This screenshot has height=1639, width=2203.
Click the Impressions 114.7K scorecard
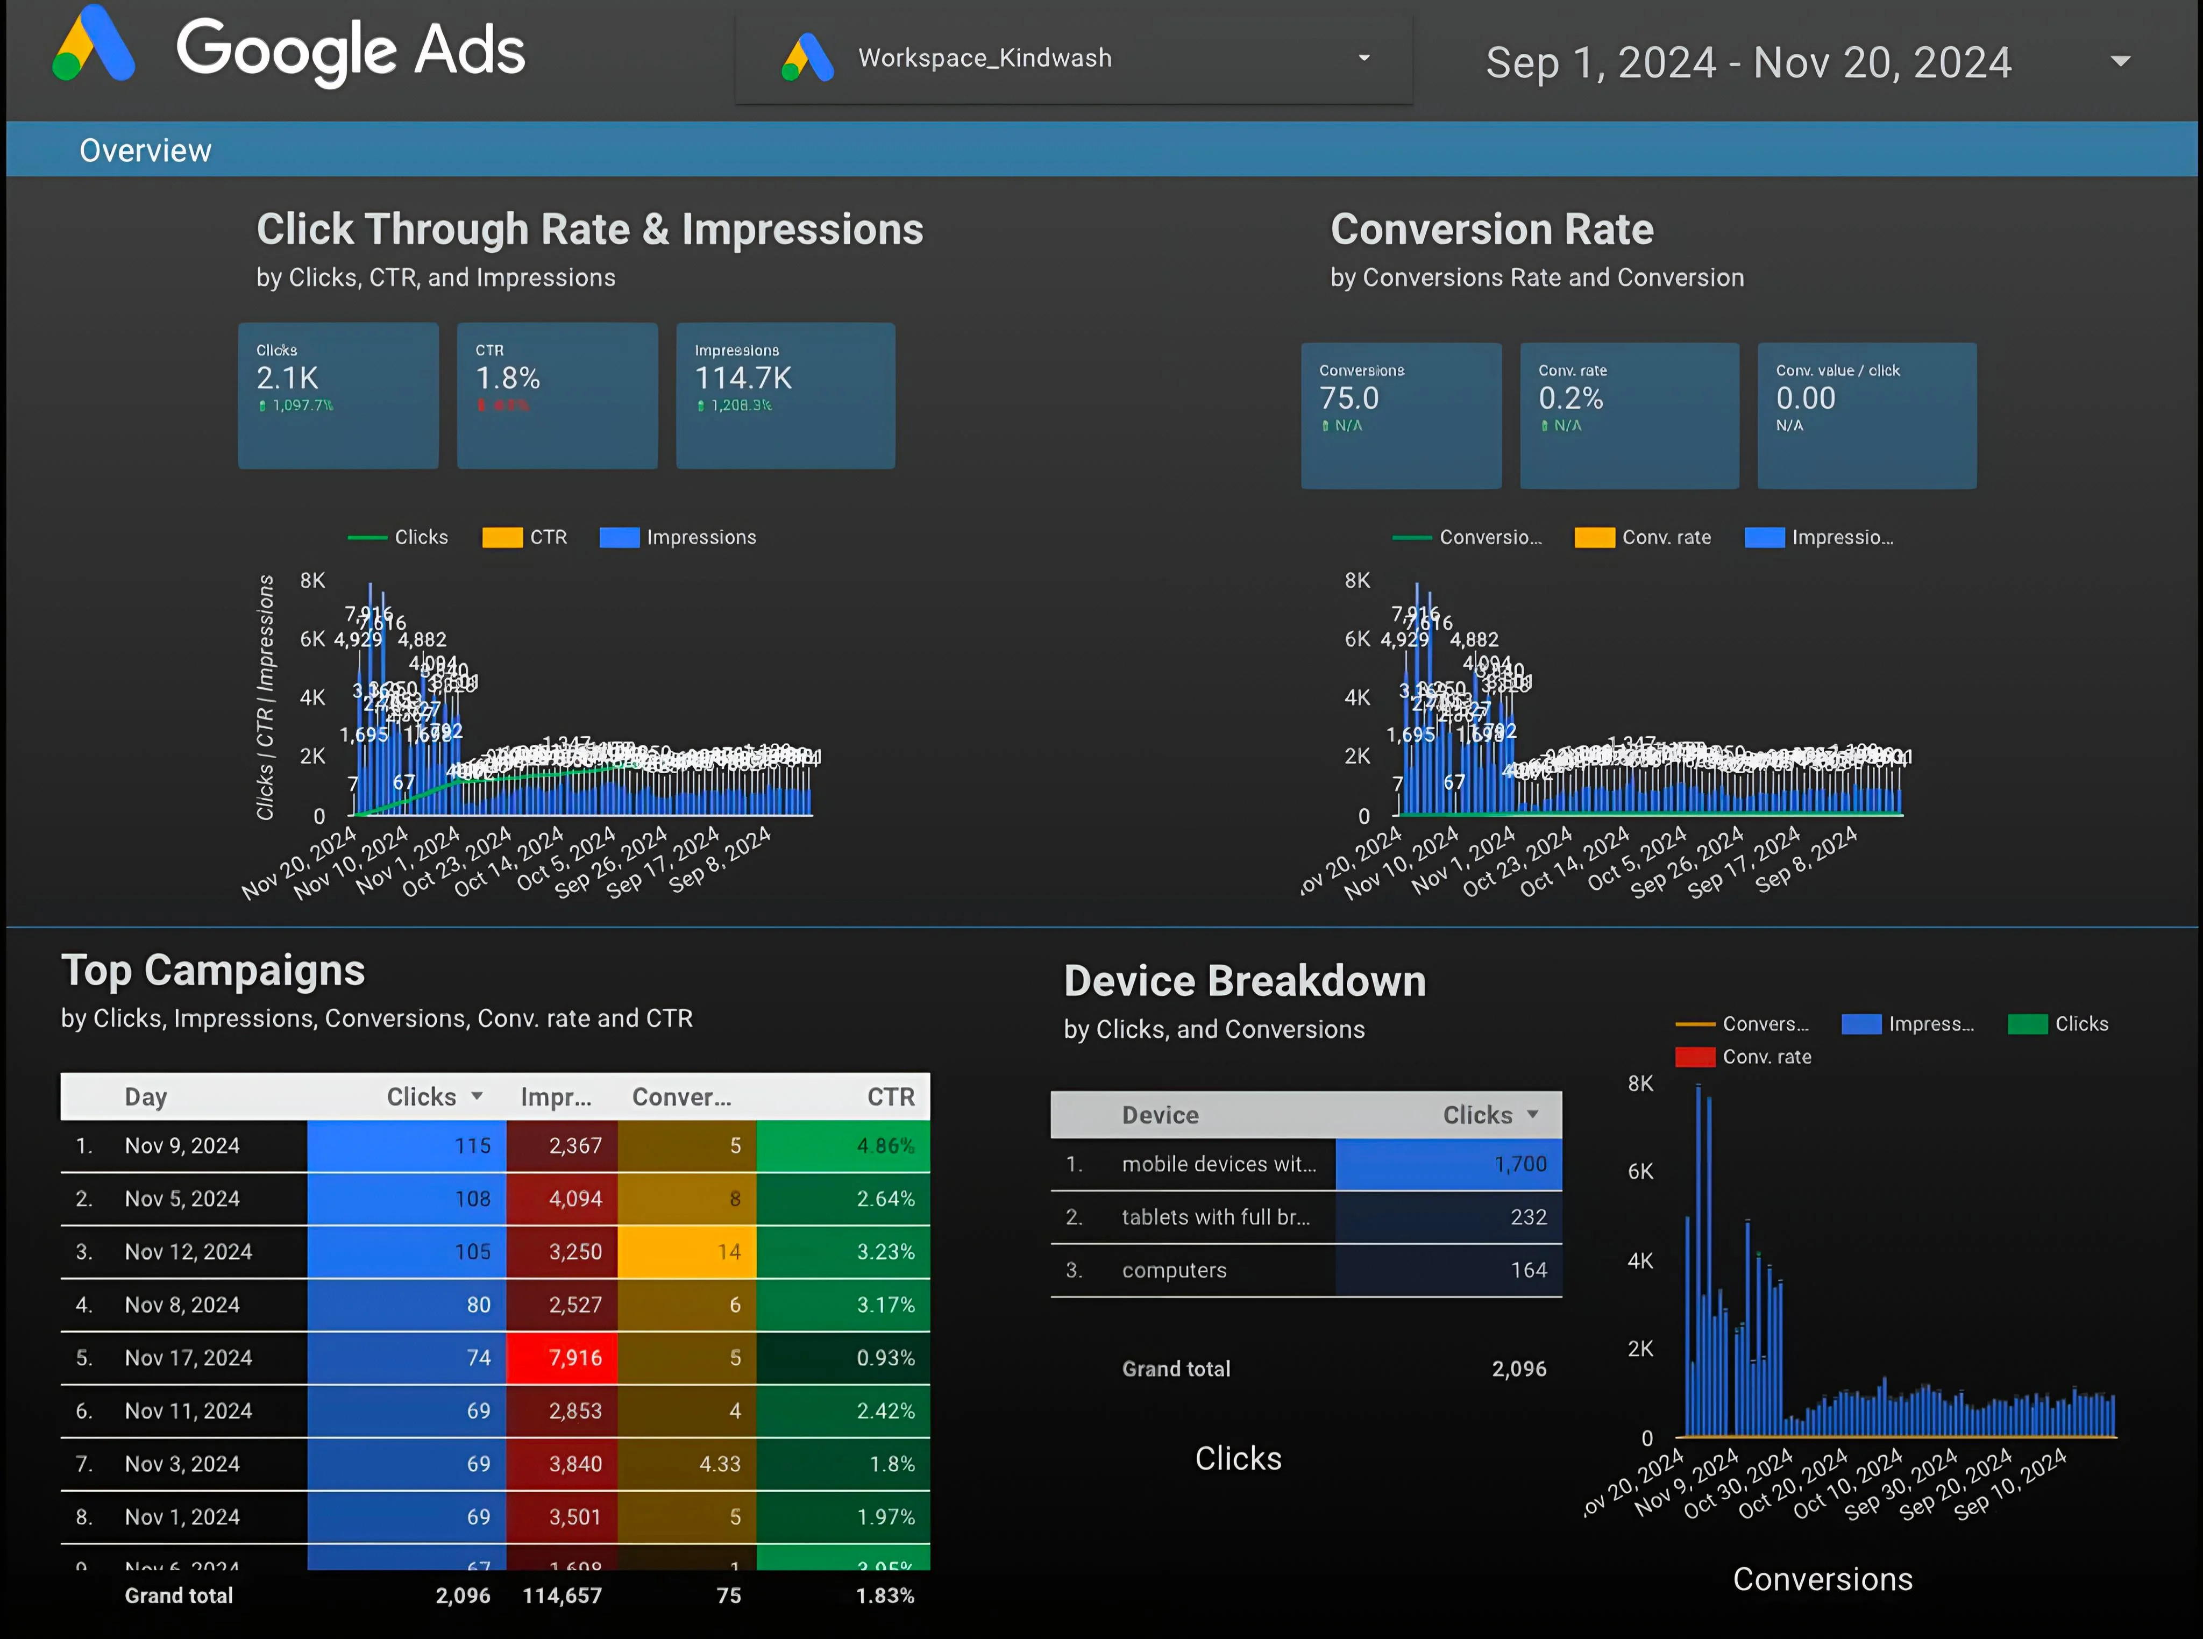point(786,395)
